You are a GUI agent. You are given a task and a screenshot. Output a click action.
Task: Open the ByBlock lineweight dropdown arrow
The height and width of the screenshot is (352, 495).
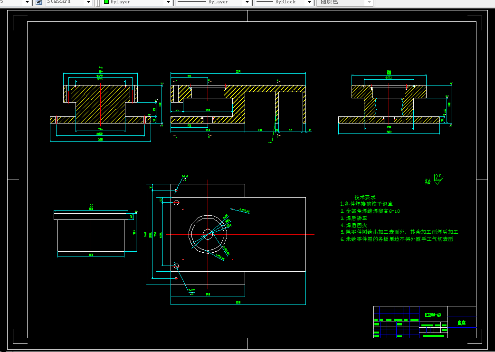point(309,2)
